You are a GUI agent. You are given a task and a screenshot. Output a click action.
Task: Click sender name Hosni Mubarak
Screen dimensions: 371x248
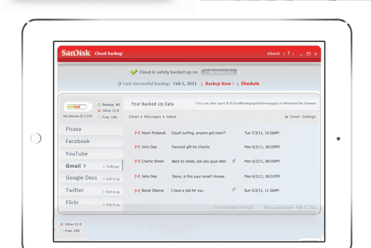154,133
